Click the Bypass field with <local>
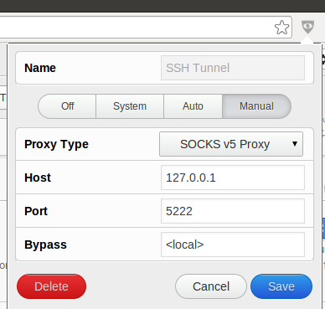Viewport: 325px width, 309px height. tap(233, 245)
